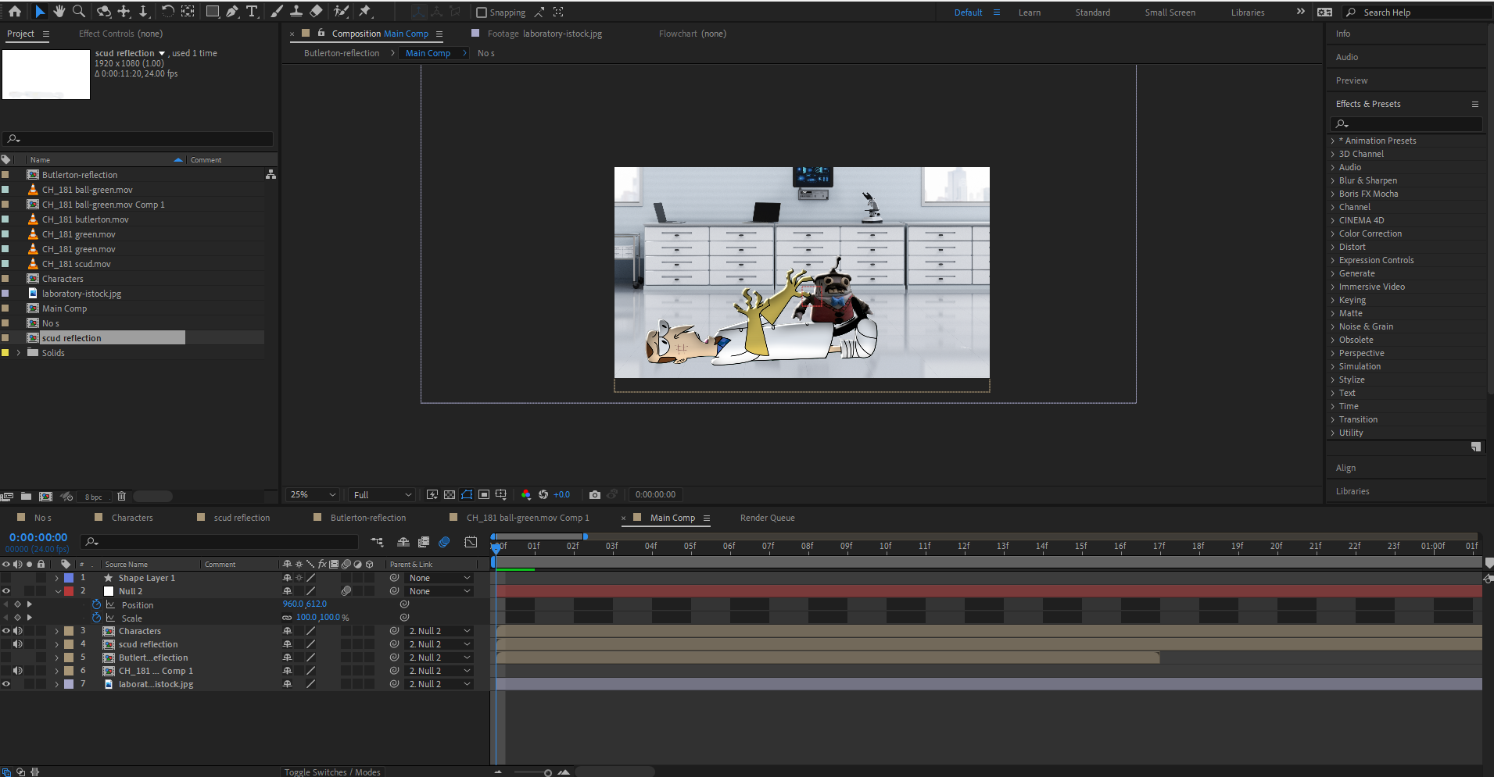The width and height of the screenshot is (1494, 777).
Task: Enable the Snapping checkbox
Action: click(x=482, y=12)
